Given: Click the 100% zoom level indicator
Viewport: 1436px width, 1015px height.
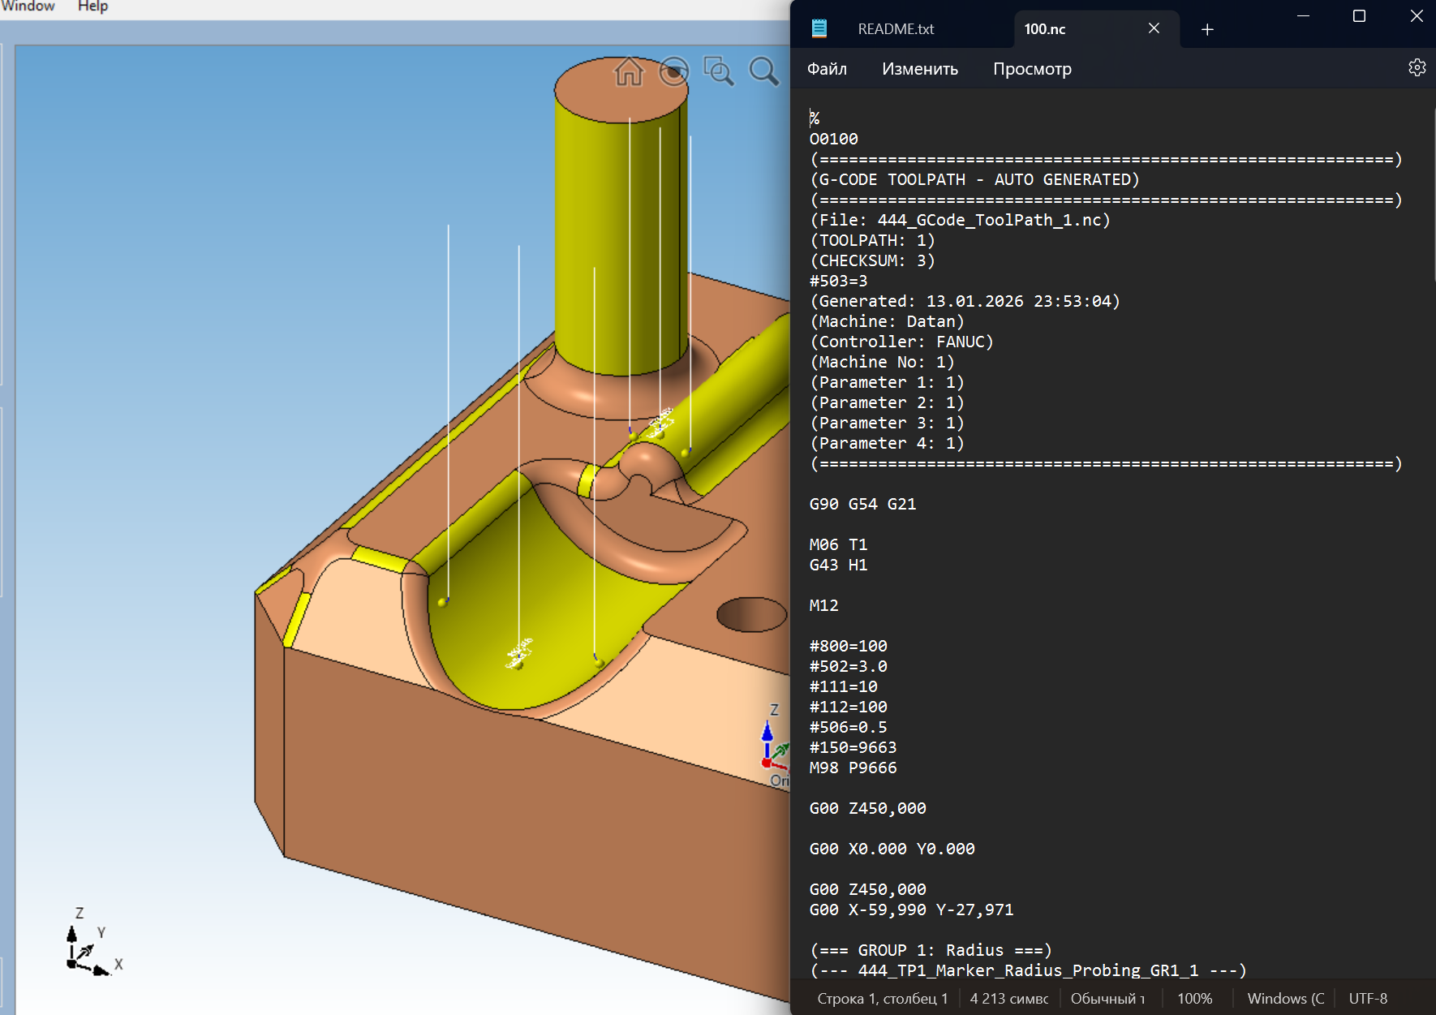Looking at the screenshot, I should [x=1194, y=998].
